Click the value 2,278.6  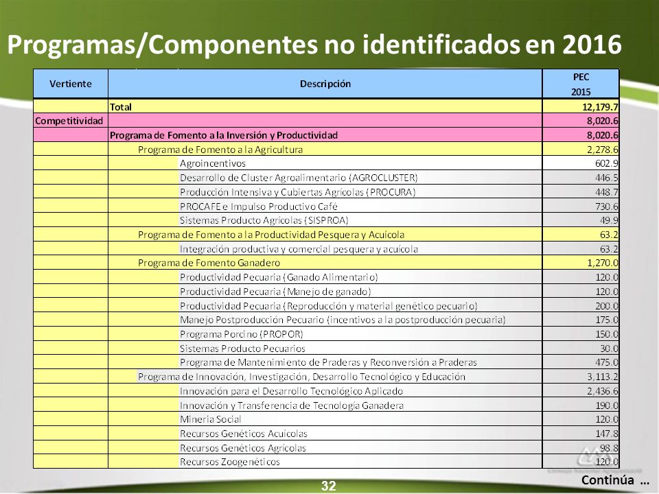[603, 150]
